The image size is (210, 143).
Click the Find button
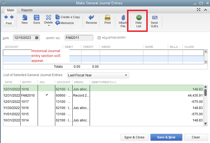(x=9, y=23)
